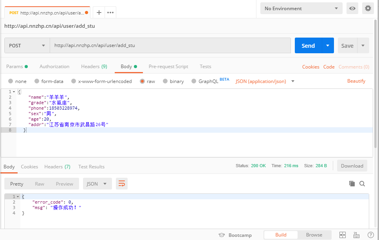Click the request URL input field
The height and width of the screenshot is (240, 379).
(x=170, y=45)
